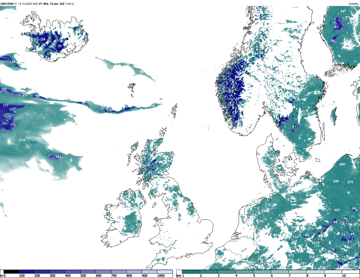Viewport: 360px width, 278px height.
Task: Click the value '89' over central Sweden
Action: pos(296,100)
